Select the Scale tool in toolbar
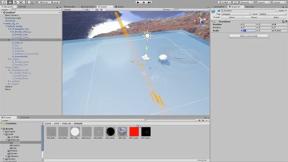Image resolution: width=288 pixels, height=162 pixels. coord(21,2)
